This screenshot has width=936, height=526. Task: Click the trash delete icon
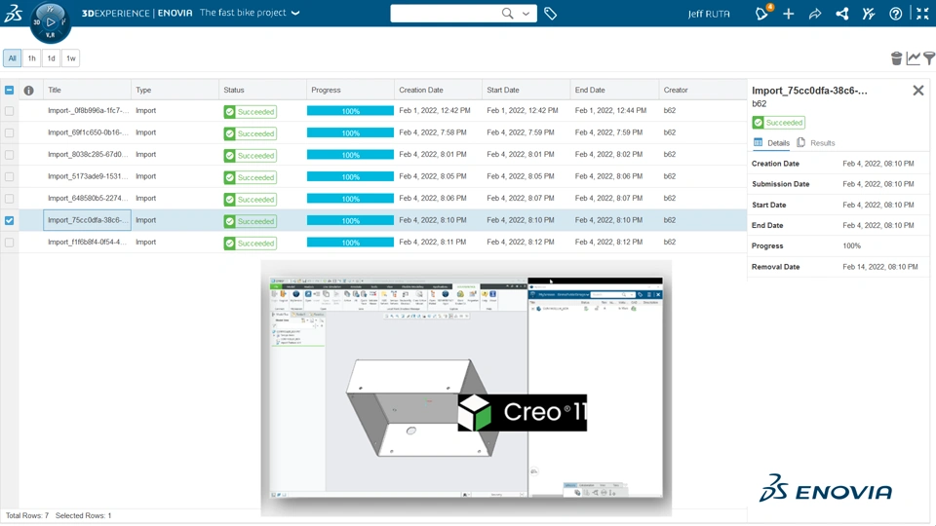[x=896, y=57]
